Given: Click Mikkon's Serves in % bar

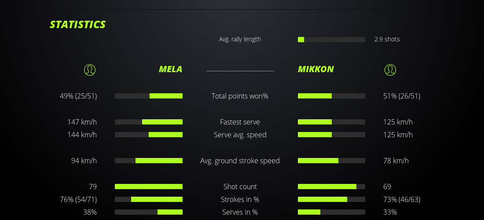Looking at the screenshot, I should [x=331, y=212].
